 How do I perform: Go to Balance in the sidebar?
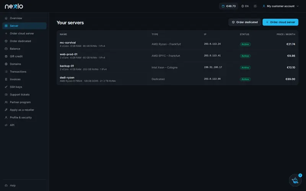[x=24, y=49]
